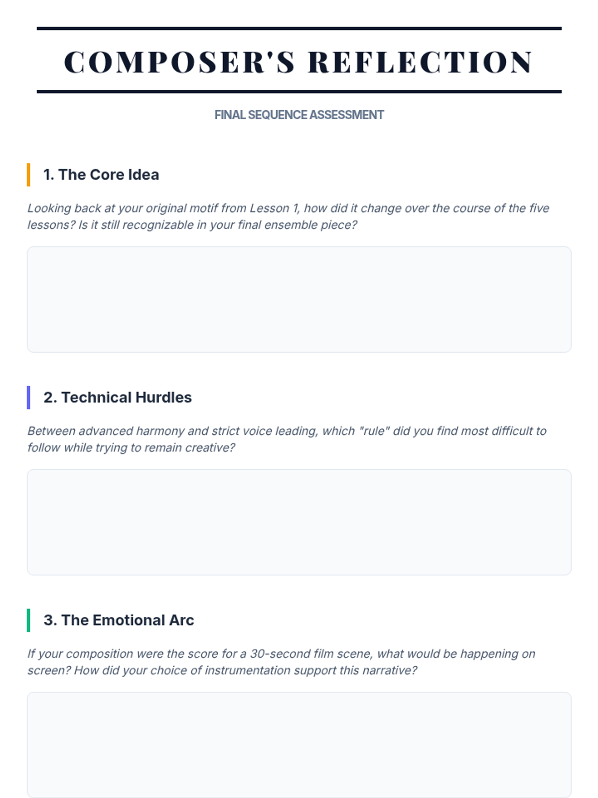Screen dimensions: 598x798
Task: Select the "3. The Emotional Arc" heading
Action: coord(119,620)
